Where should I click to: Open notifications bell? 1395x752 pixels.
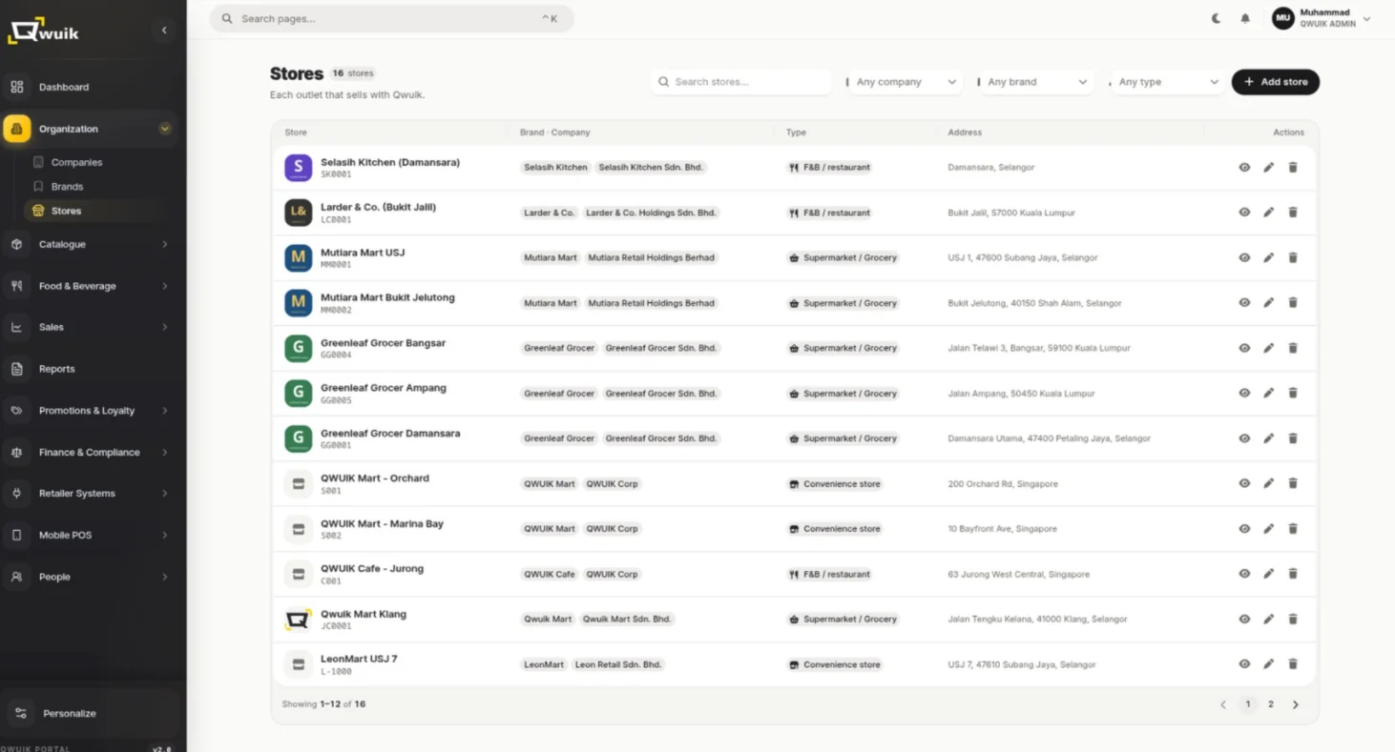point(1245,18)
